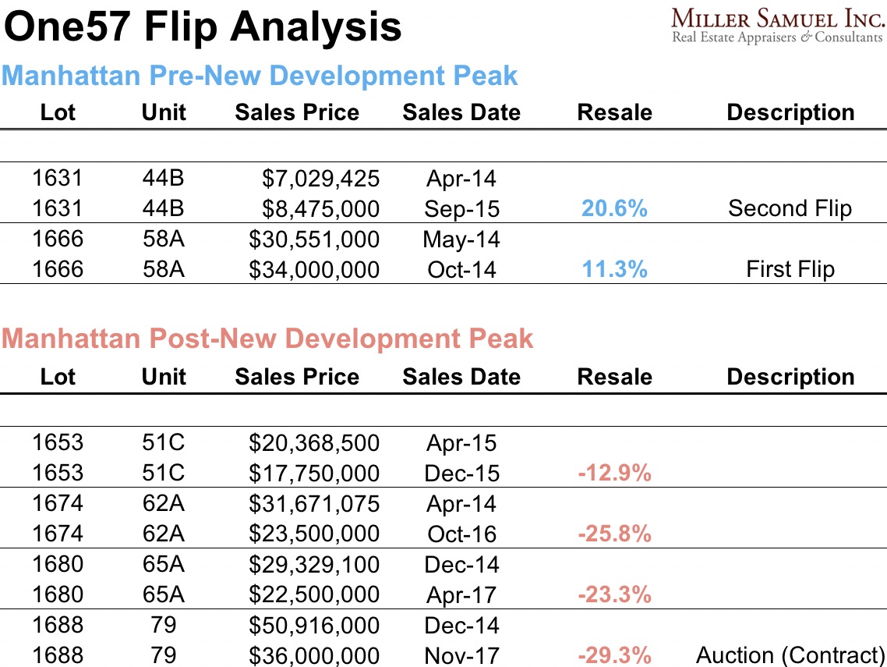Click the 20.6% resale value
This screenshot has width=887, height=667.
click(614, 208)
